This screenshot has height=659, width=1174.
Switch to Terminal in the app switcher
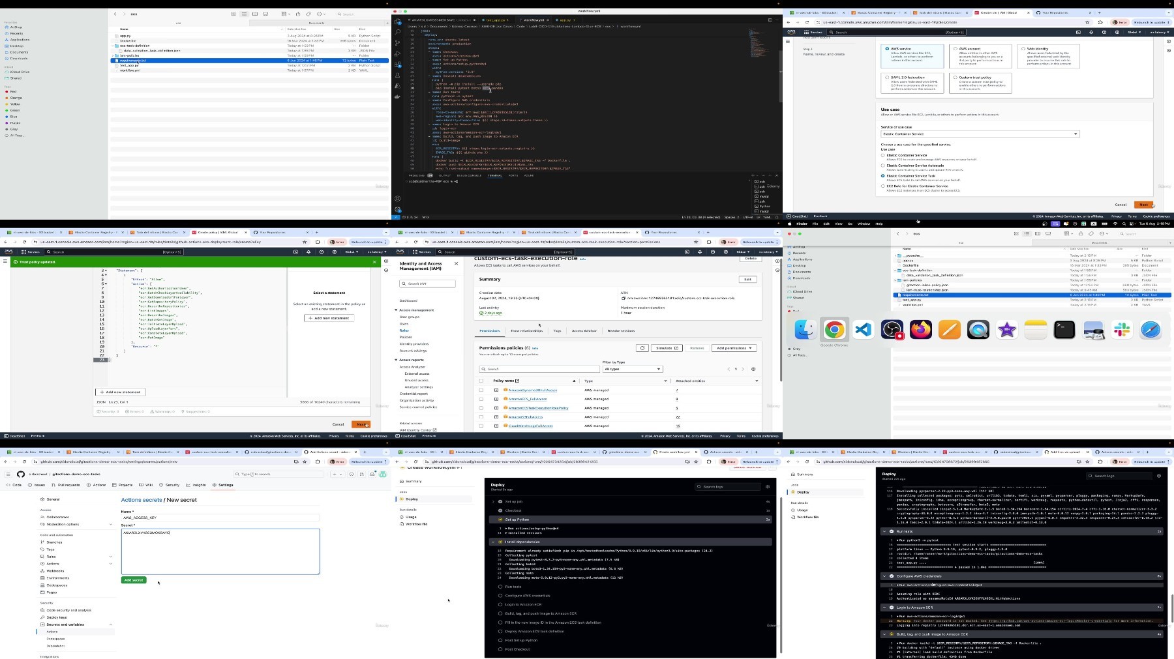coord(1064,330)
